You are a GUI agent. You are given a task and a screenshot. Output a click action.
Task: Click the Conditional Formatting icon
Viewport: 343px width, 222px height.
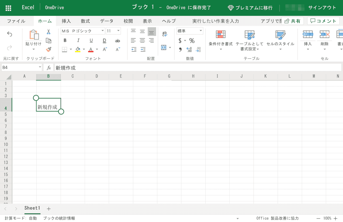pyautogui.click(x=221, y=34)
